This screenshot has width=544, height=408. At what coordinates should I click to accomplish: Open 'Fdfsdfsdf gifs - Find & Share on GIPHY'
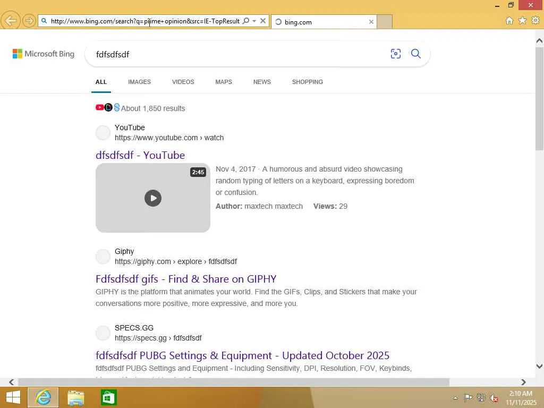(186, 279)
